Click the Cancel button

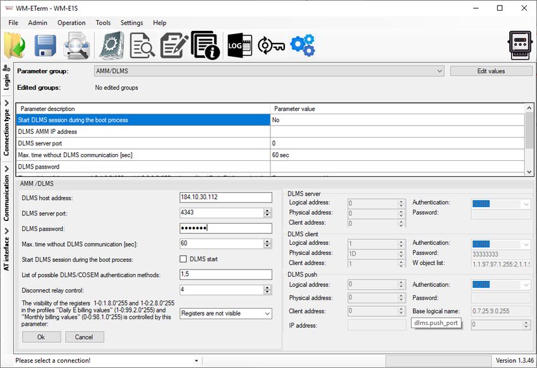85,337
